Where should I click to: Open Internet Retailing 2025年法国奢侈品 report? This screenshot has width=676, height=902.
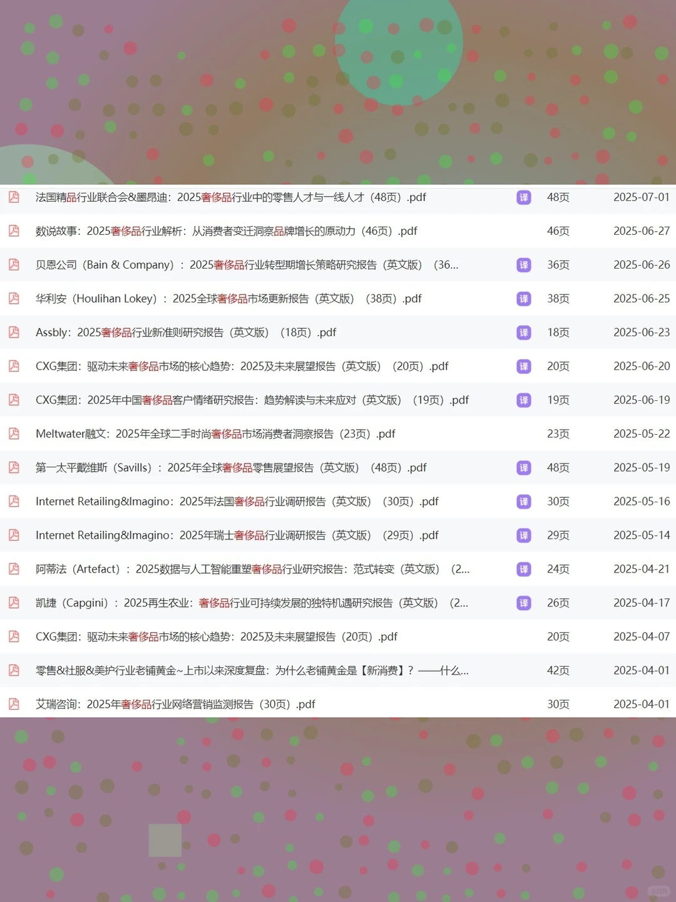coord(237,502)
